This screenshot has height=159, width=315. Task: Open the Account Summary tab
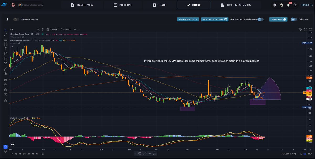(x=236, y=5)
